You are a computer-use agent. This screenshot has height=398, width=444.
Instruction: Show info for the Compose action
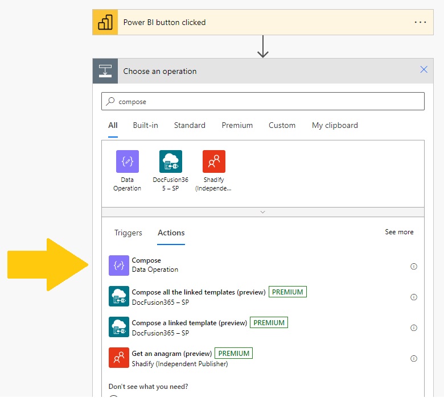pyautogui.click(x=414, y=267)
